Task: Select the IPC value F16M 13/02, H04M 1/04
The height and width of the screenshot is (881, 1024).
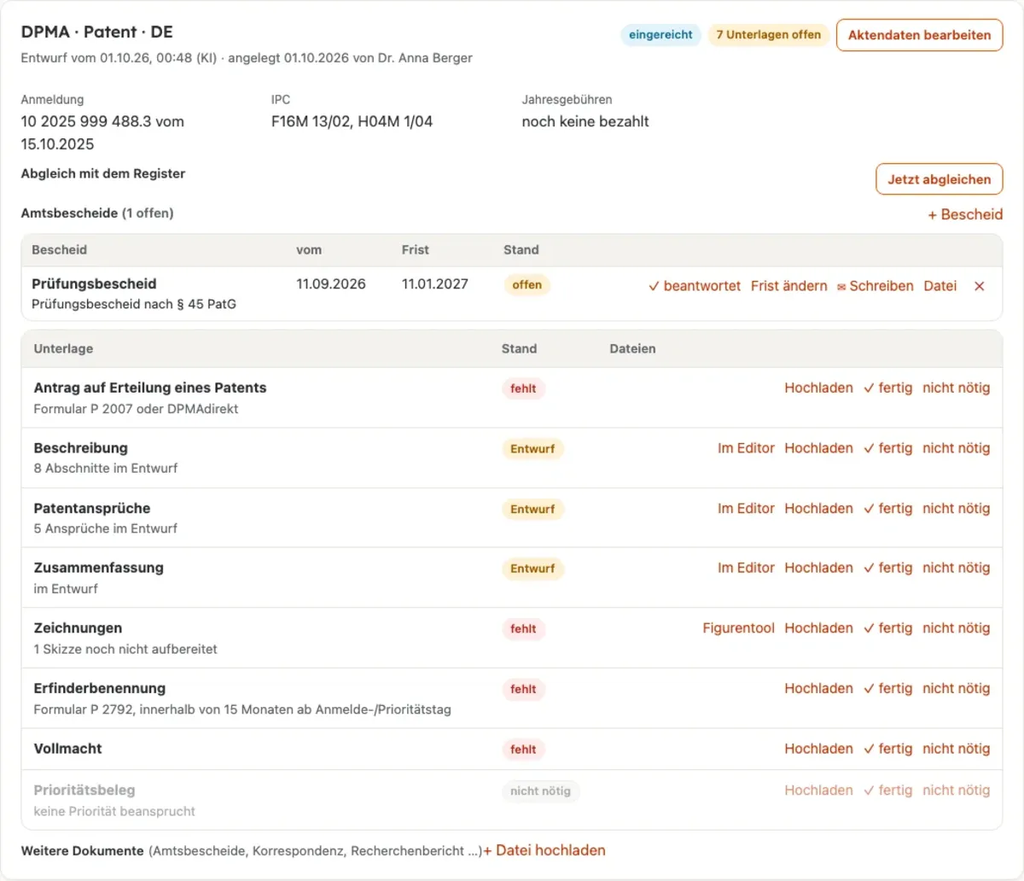Action: point(352,121)
